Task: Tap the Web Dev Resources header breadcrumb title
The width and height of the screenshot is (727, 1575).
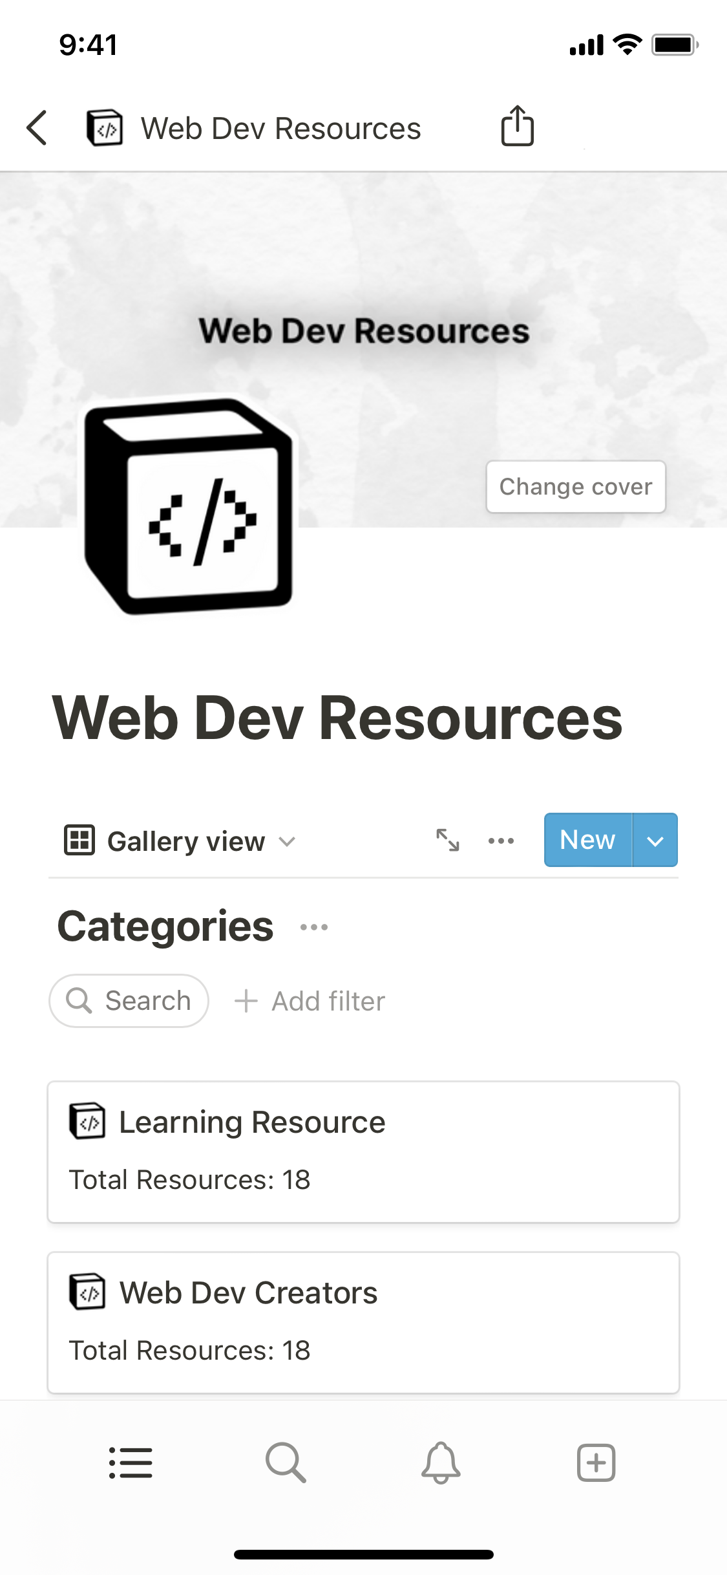Action: click(280, 128)
